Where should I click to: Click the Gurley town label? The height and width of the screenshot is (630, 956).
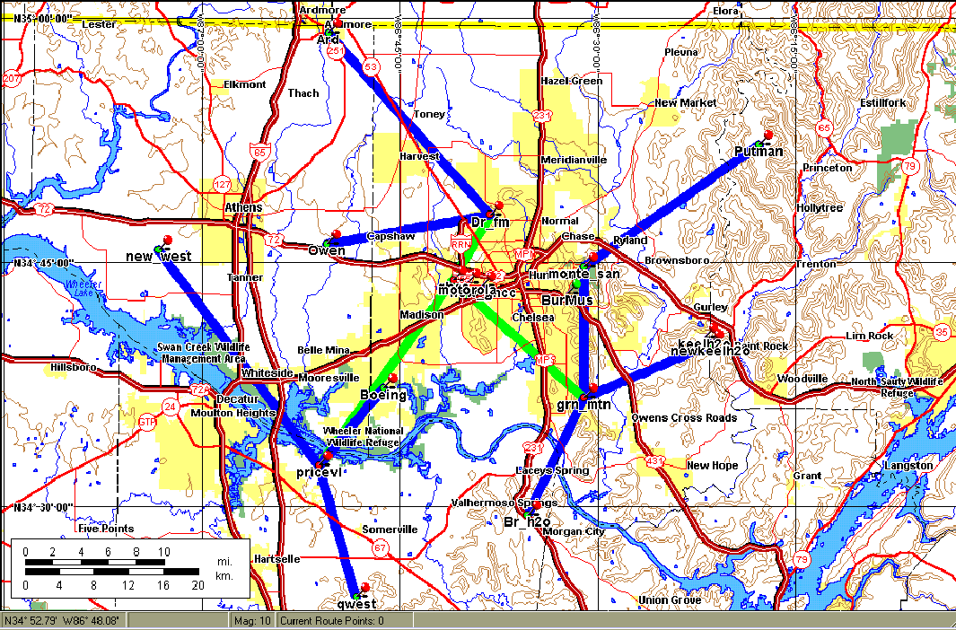pyautogui.click(x=710, y=307)
